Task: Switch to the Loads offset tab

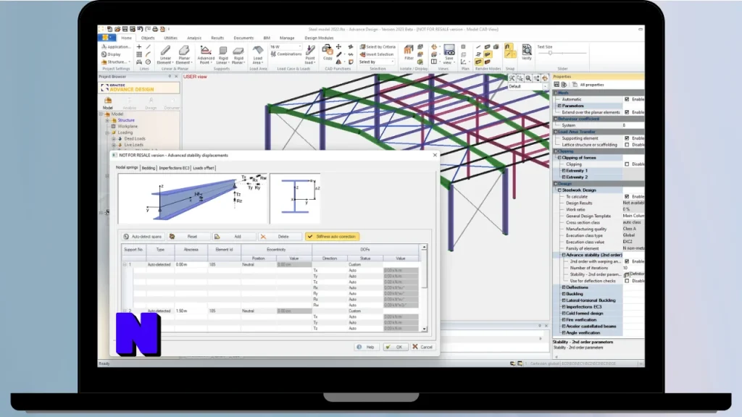Action: tap(203, 168)
